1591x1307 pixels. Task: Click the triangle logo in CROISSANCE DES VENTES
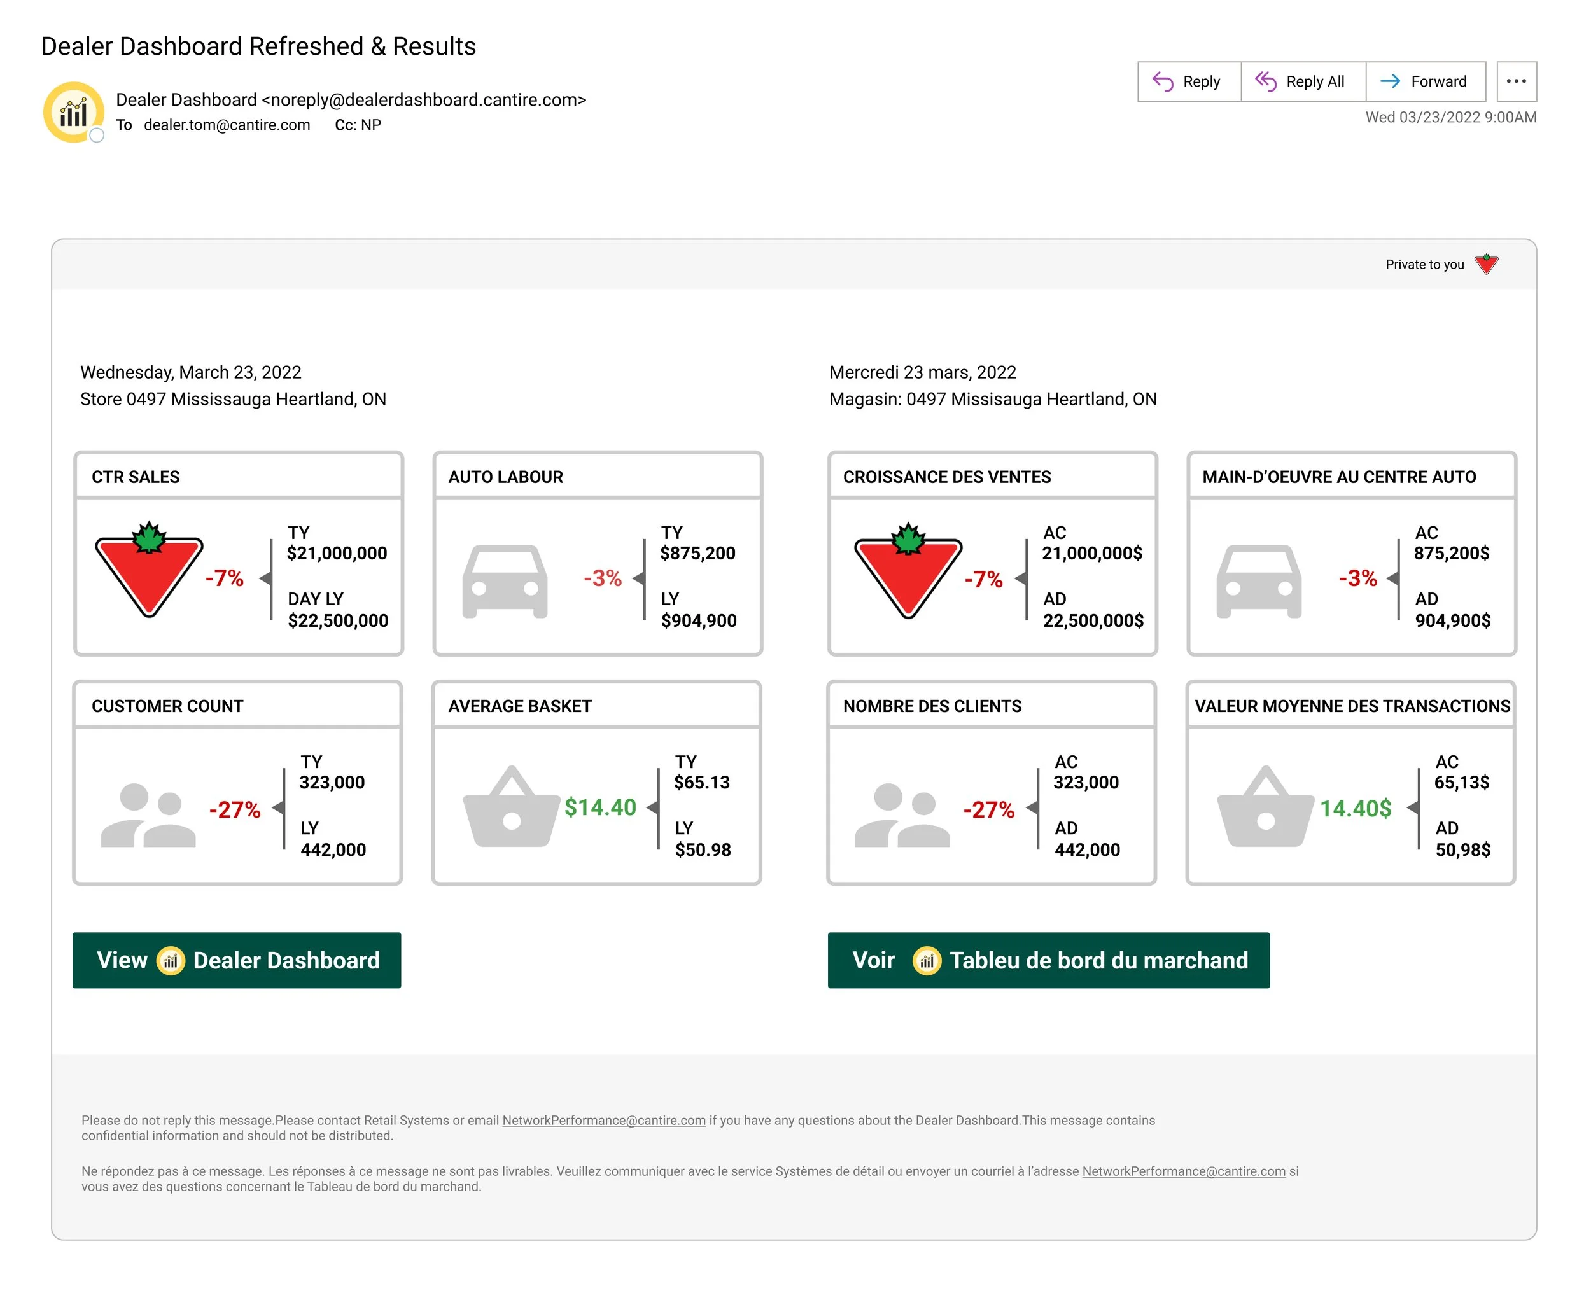908,570
